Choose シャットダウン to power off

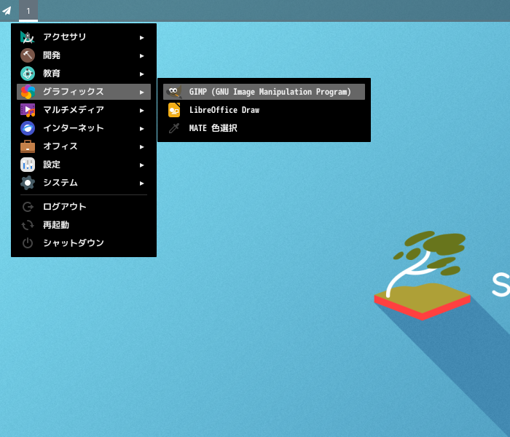coord(84,243)
